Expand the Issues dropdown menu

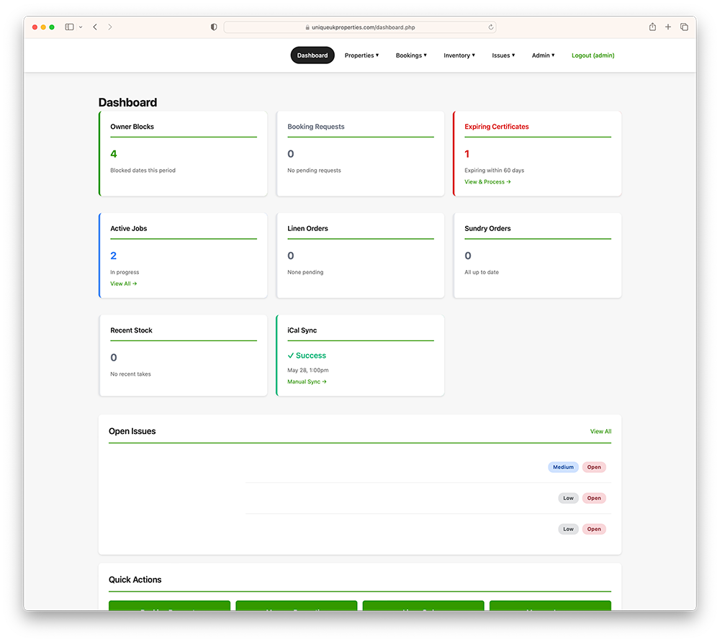point(503,55)
